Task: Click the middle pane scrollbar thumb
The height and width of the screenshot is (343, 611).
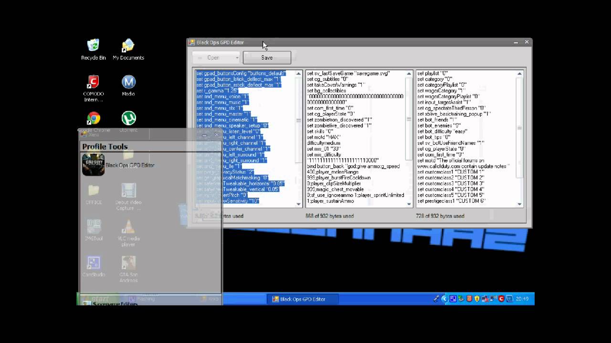Action: click(410, 119)
